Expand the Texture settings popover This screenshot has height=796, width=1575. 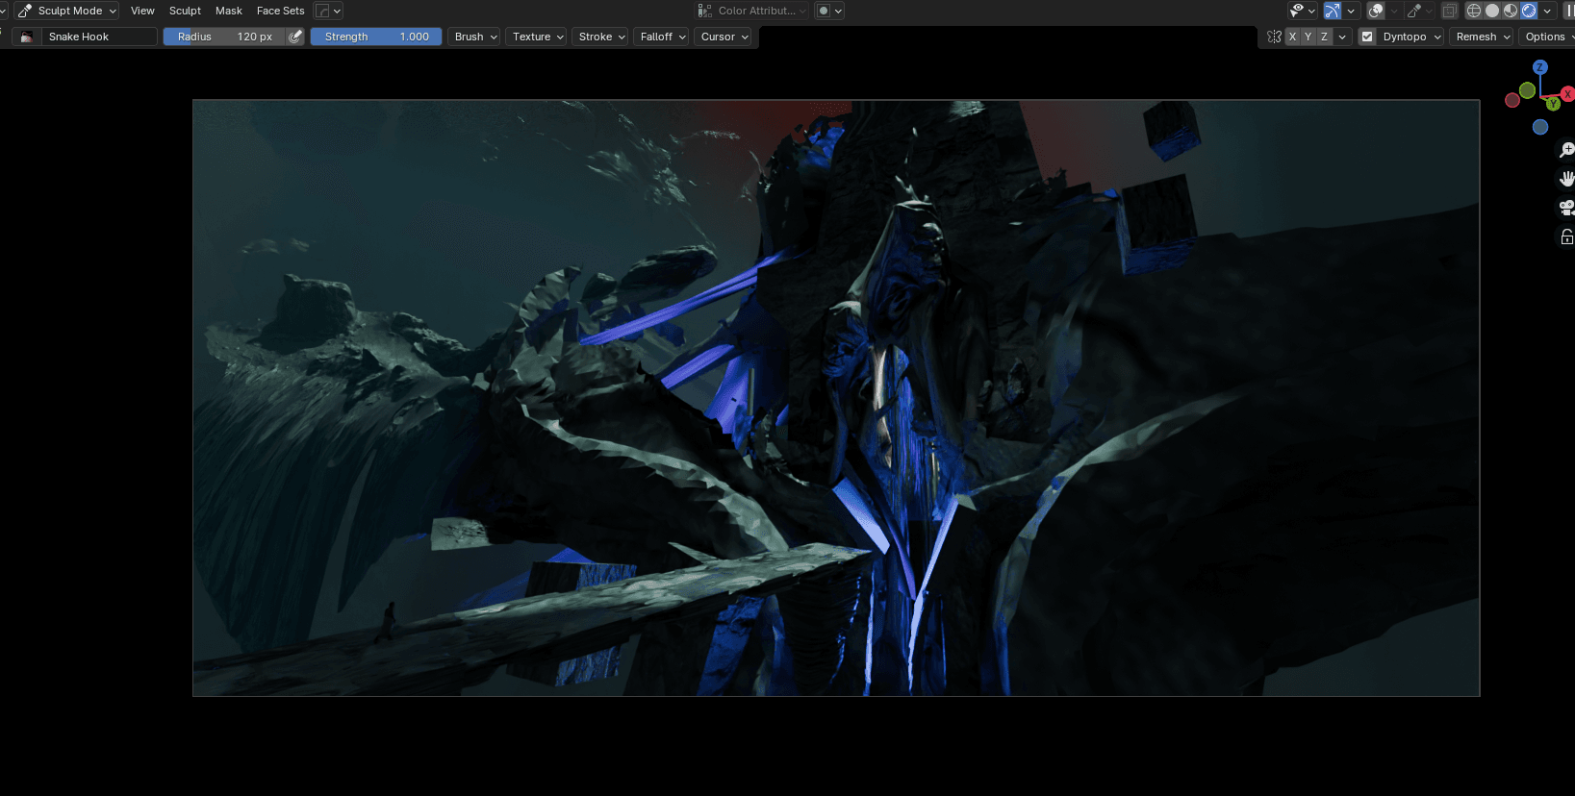tap(538, 37)
